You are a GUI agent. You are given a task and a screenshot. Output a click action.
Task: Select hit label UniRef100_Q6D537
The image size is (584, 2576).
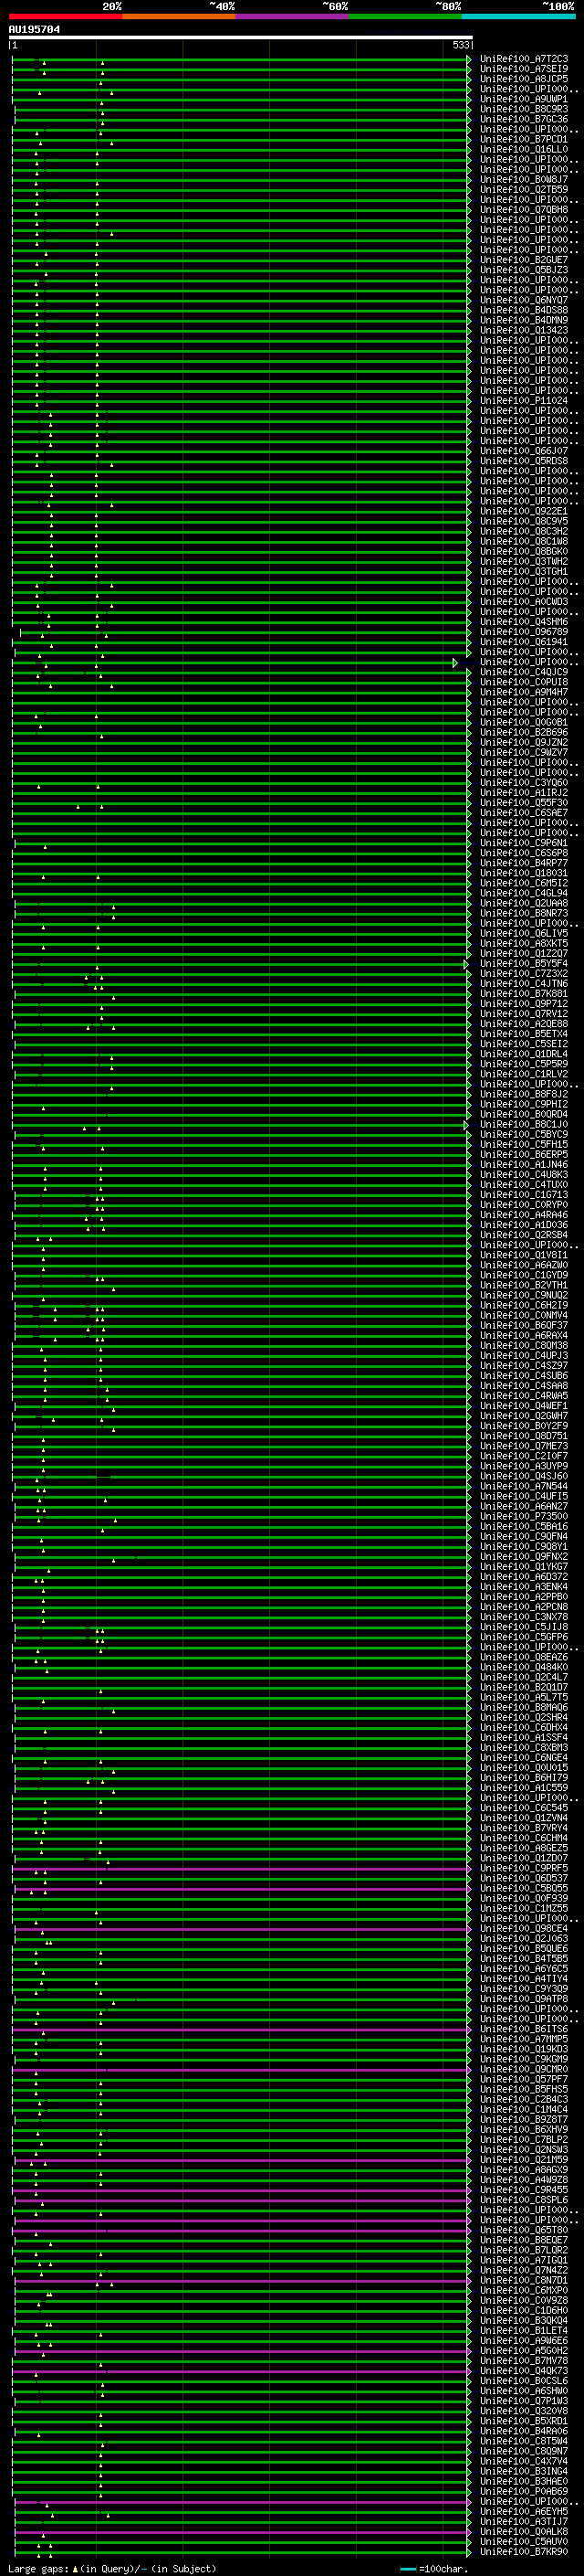click(x=524, y=1879)
